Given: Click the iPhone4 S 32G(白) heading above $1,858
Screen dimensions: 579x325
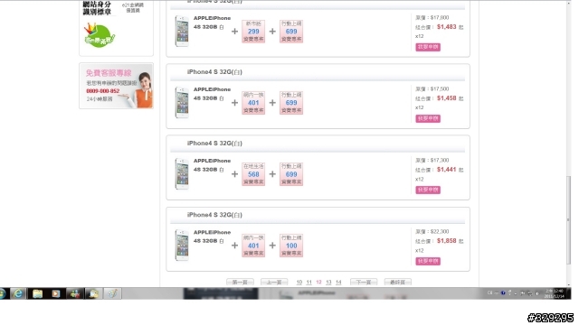Looking at the screenshot, I should click(x=214, y=215).
